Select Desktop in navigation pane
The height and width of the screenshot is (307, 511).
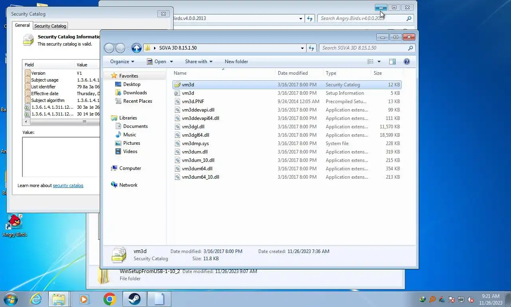coord(132,84)
